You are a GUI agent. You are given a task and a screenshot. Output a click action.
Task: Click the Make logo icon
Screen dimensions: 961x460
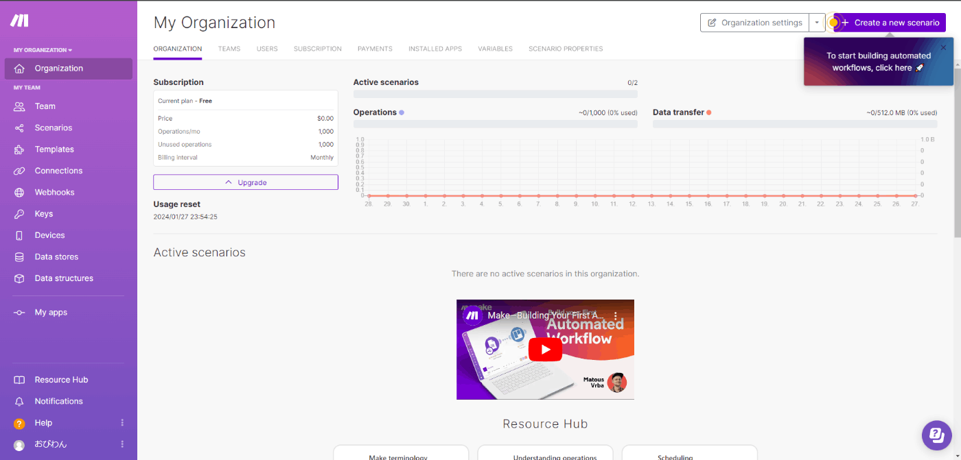[19, 21]
